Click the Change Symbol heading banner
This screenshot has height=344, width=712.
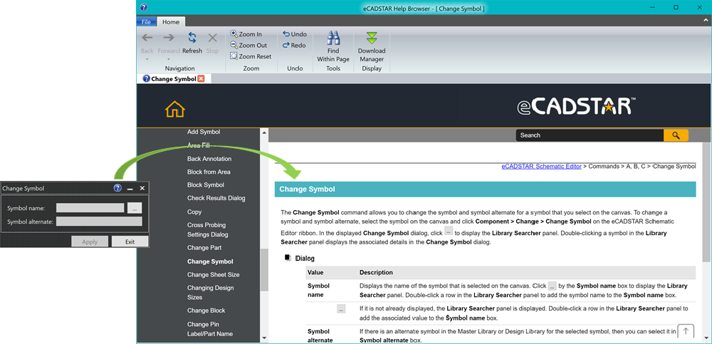[x=485, y=189]
